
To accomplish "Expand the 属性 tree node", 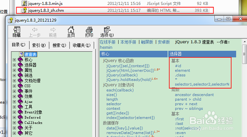I will pos(14,70).
